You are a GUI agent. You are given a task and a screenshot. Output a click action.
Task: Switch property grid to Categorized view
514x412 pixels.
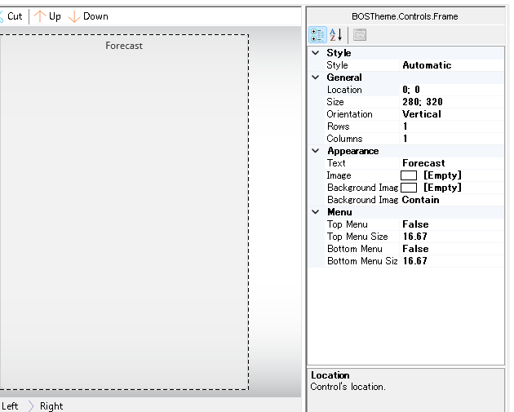[317, 35]
